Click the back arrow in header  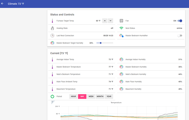2,4
